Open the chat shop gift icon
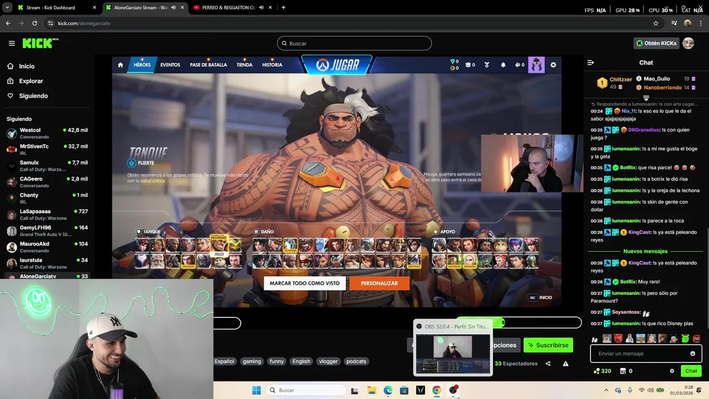 (623, 371)
